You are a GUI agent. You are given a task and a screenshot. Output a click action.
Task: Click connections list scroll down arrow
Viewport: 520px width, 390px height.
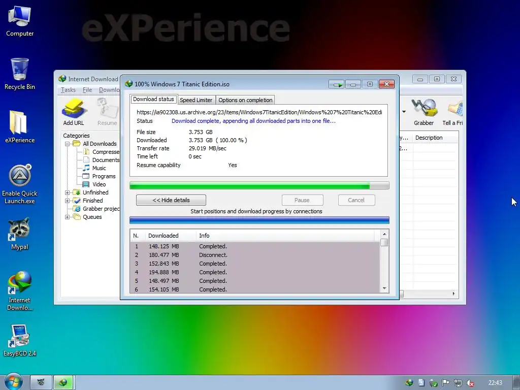[384, 288]
